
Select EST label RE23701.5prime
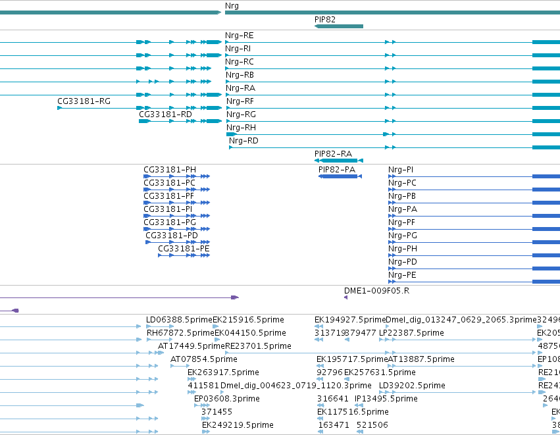click(x=258, y=346)
